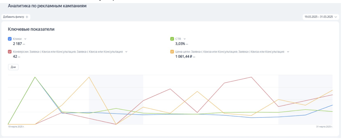Click the Добавить фильтр button text

[14, 17]
